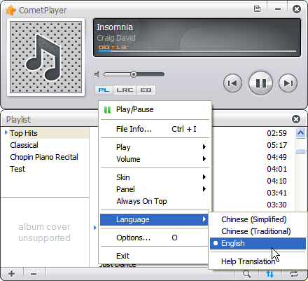Toggle the PL playlist panel button
The image size is (308, 281).
[104, 90]
